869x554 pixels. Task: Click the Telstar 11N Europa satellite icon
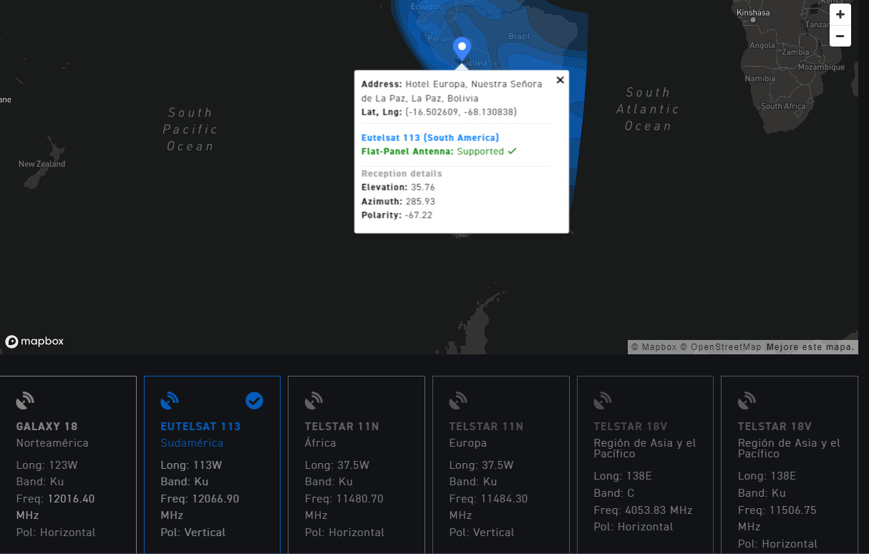click(459, 401)
